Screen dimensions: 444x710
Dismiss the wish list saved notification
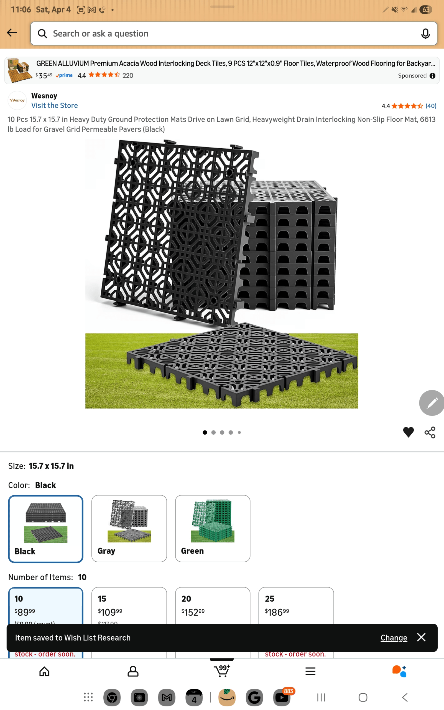tap(421, 637)
